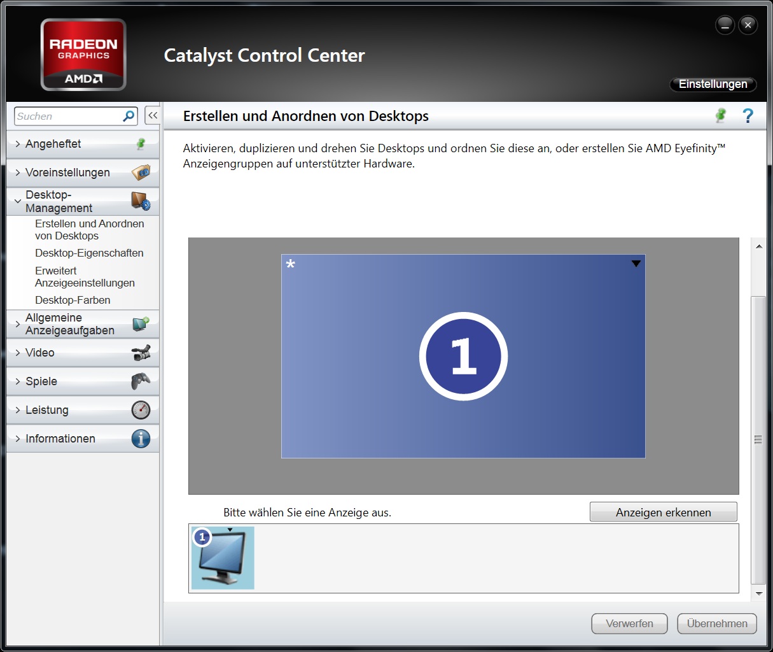Click the Allgemeine Anzeigeaufgaben monitor icon
Screen dimensions: 773x652
click(141, 323)
